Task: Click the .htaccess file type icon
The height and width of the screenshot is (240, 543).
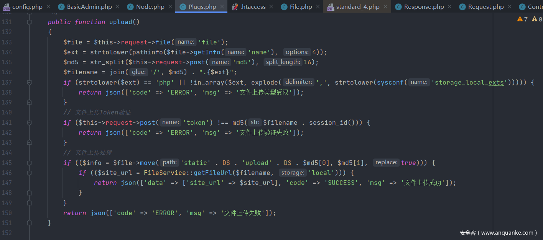Action: click(x=235, y=7)
